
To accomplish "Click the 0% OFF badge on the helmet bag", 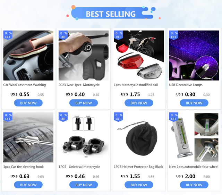I will click(118, 117).
